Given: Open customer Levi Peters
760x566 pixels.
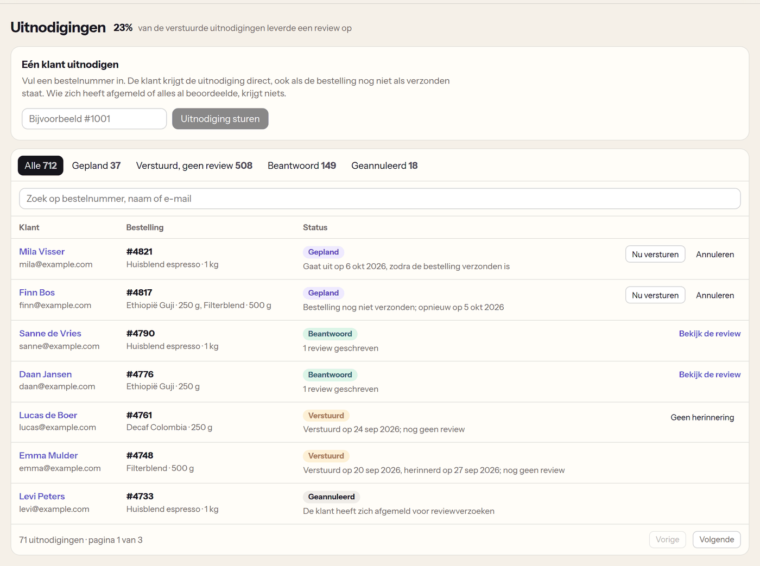Looking at the screenshot, I should click(x=42, y=496).
